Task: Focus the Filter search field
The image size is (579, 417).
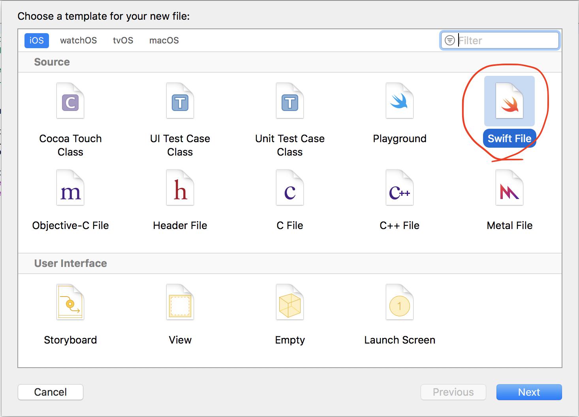Action: (x=506, y=40)
